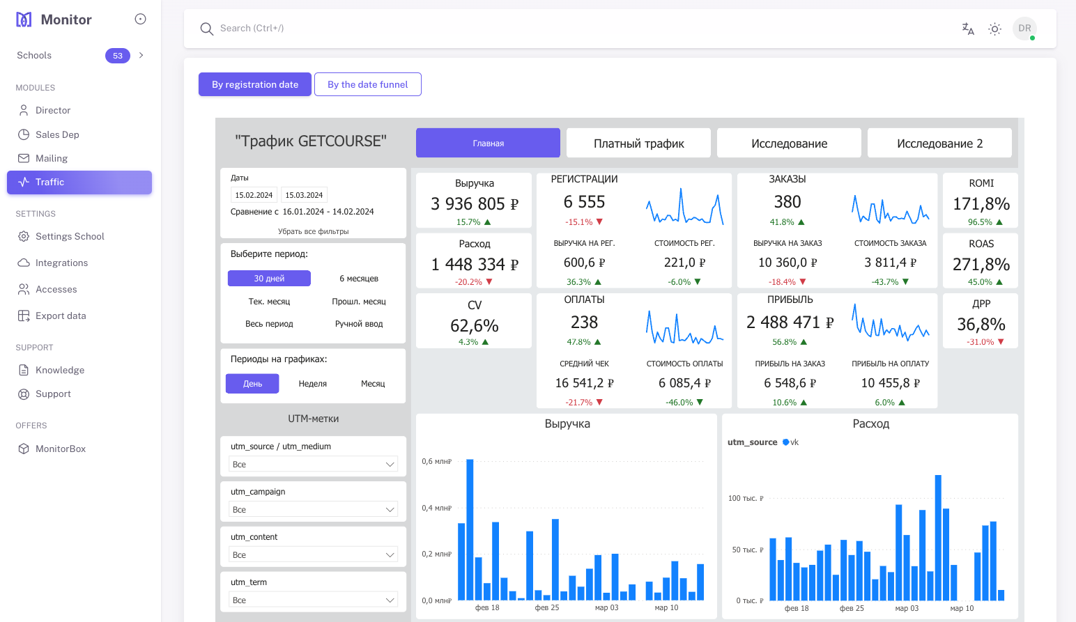Image resolution: width=1076 pixels, height=622 pixels.
Task: Open the utm_content dropdown
Action: point(312,554)
